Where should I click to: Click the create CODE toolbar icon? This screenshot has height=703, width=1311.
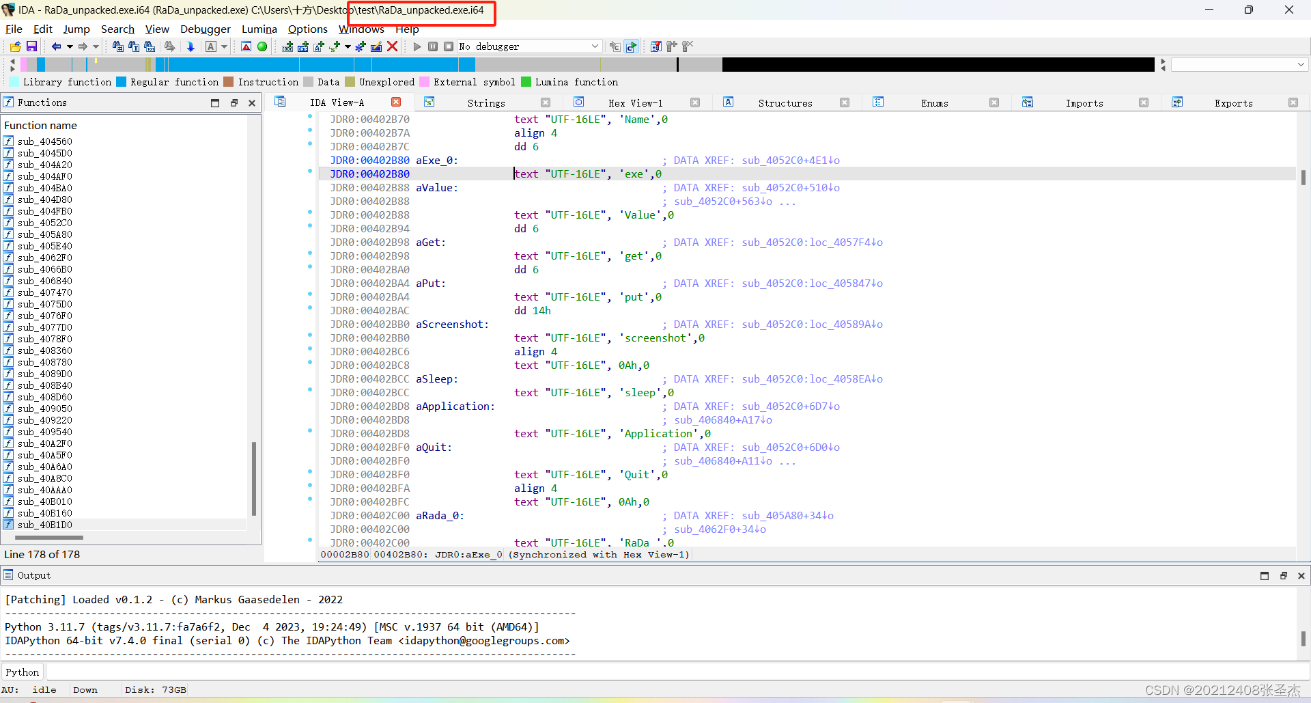pos(287,46)
